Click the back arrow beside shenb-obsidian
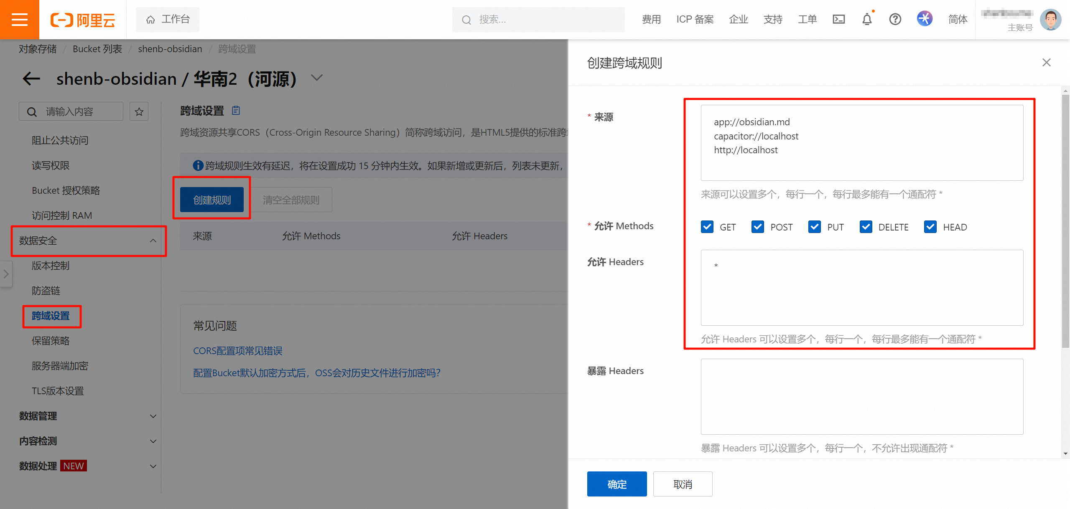This screenshot has height=509, width=1070. (x=31, y=79)
